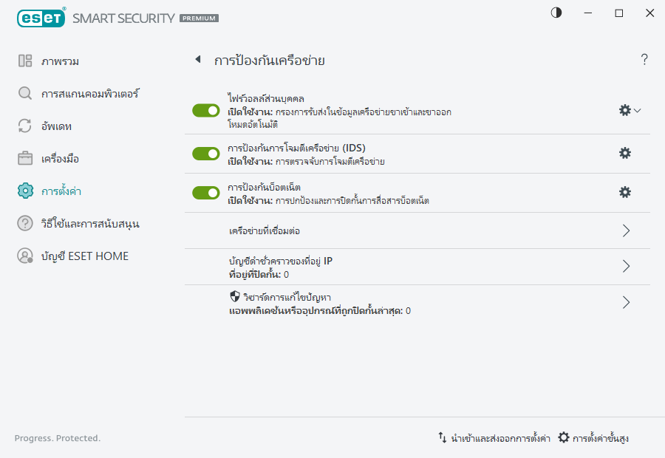Turn off the network attack protection toggle
Screen dimensions: 665x458
point(204,153)
